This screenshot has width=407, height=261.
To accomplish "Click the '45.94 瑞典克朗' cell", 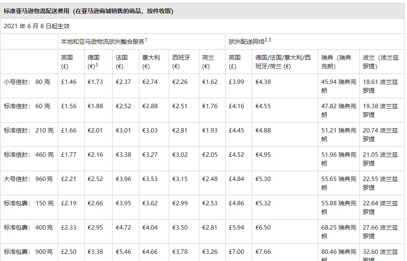I will (x=339, y=86).
